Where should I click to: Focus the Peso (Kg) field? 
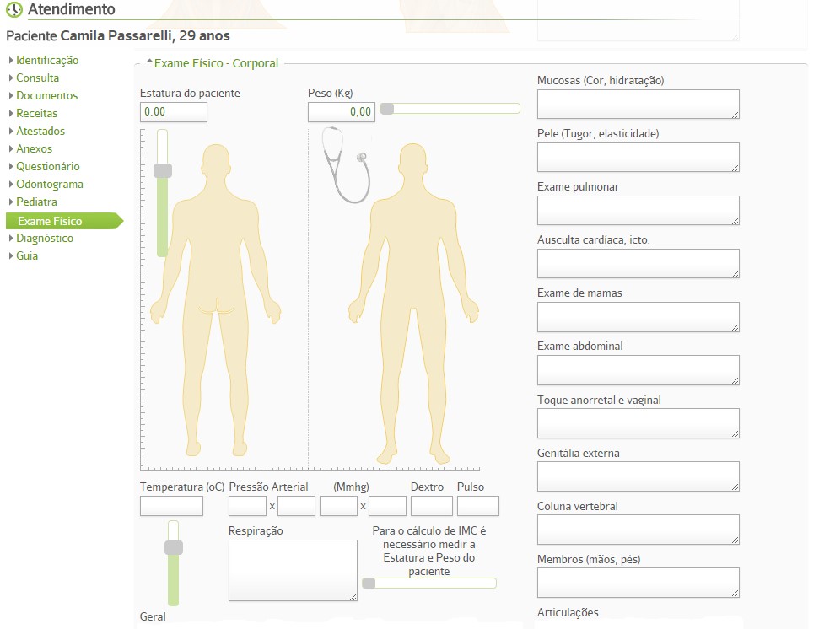[x=342, y=111]
